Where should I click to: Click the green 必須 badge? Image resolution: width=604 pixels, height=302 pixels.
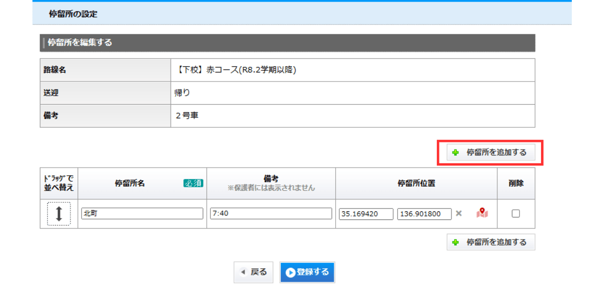pyautogui.click(x=193, y=183)
